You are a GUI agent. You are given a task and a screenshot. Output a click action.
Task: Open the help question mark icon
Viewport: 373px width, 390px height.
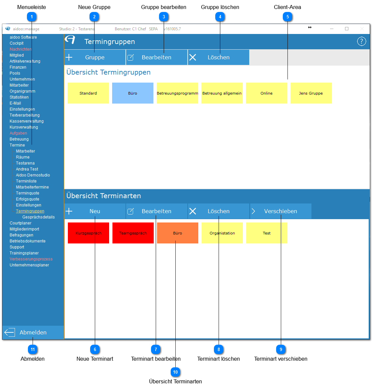[361, 41]
